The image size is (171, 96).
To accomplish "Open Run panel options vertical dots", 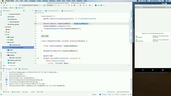I will click(126, 66).
